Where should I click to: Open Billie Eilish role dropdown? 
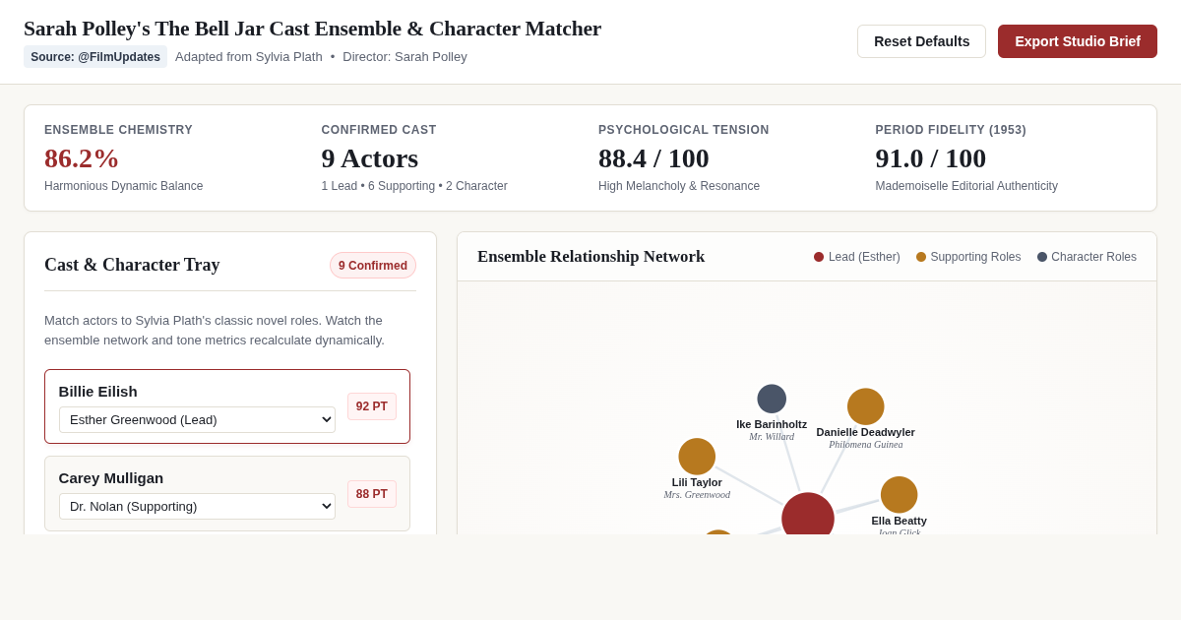click(197, 419)
